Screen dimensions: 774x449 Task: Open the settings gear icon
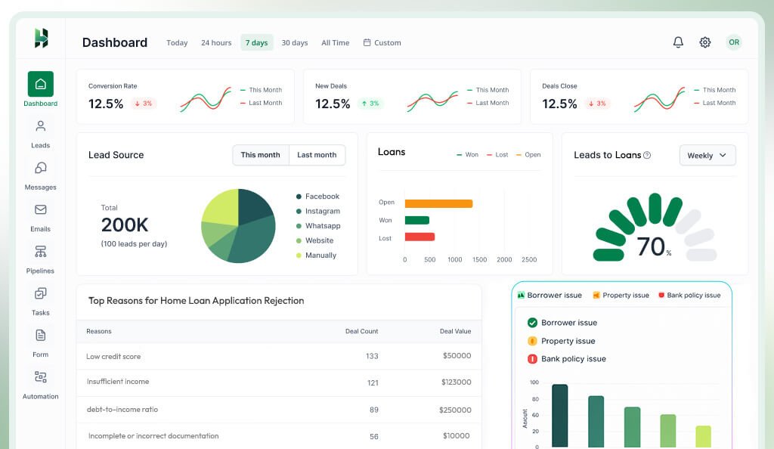coord(704,42)
